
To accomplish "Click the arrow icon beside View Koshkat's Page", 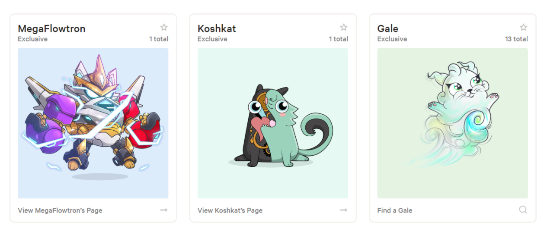I will pos(343,210).
